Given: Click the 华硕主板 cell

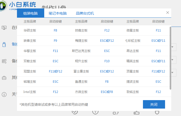Looking at the screenshot, I should pos(30,30).
